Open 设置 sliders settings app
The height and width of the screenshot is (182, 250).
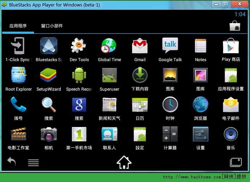tap(201, 134)
